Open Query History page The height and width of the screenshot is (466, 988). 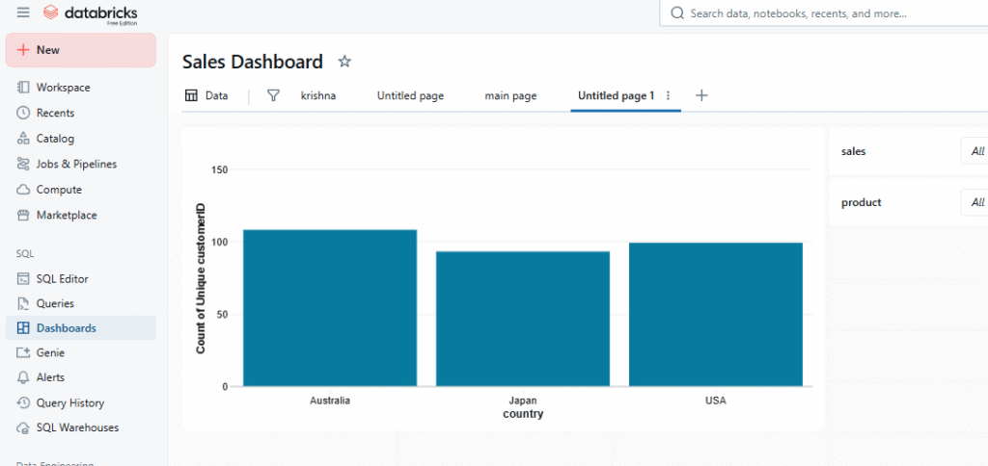pos(69,402)
